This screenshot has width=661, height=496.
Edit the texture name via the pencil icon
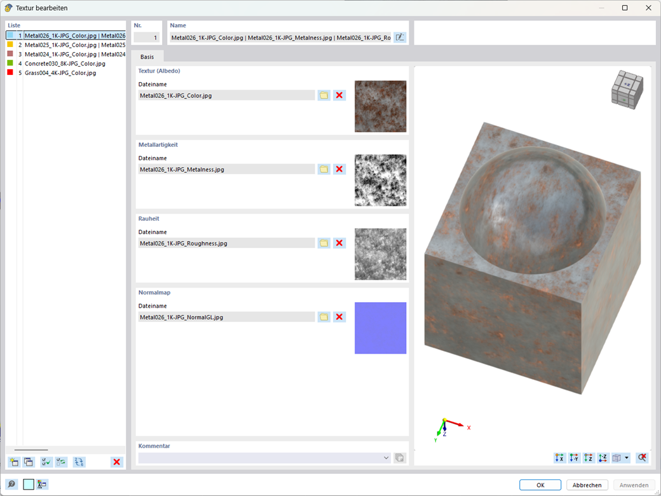coord(400,37)
